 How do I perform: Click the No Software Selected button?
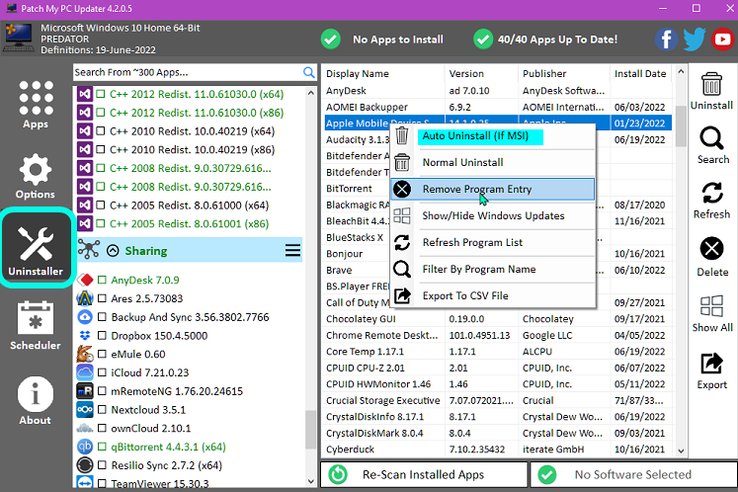pyautogui.click(x=633, y=474)
